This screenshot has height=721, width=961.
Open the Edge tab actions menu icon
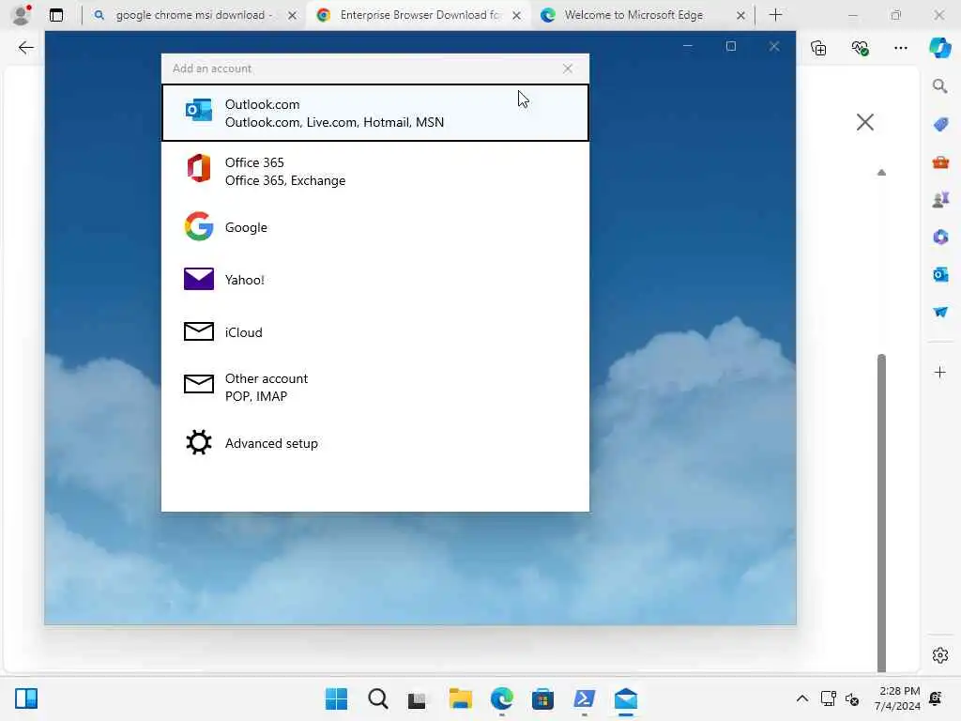click(56, 15)
